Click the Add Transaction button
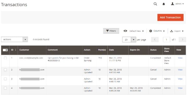 [171, 17]
